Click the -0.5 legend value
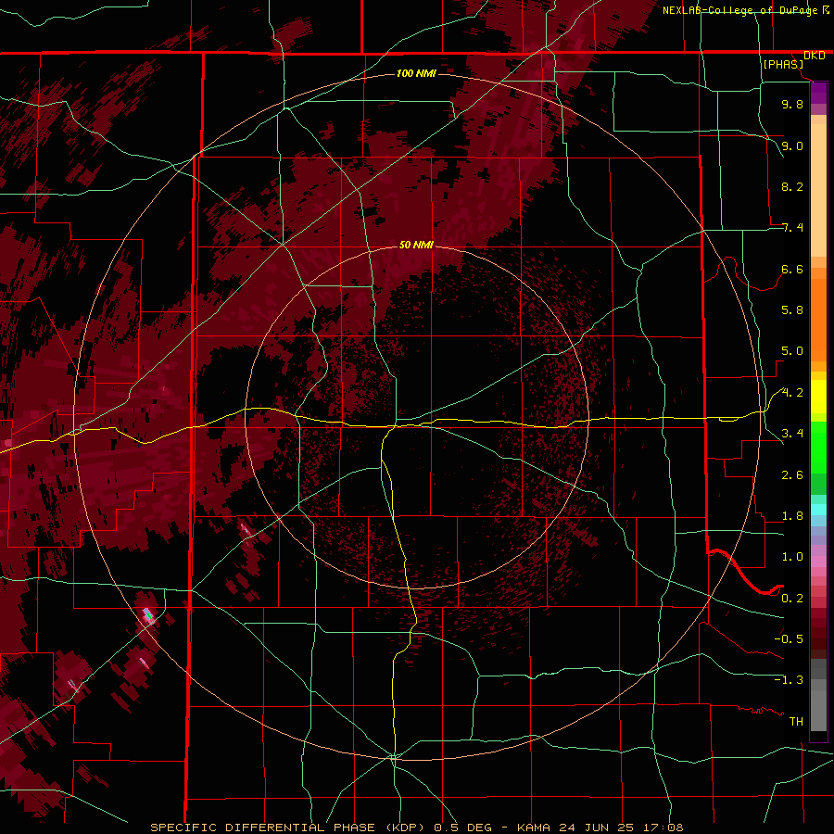Image resolution: width=834 pixels, height=834 pixels. tap(789, 639)
